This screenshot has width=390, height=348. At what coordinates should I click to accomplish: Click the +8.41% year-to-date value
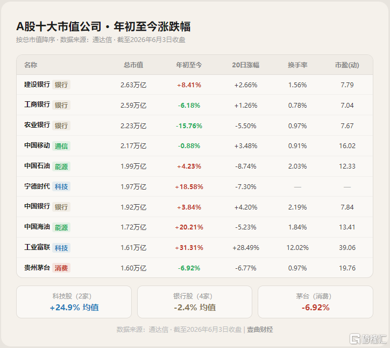189,85
